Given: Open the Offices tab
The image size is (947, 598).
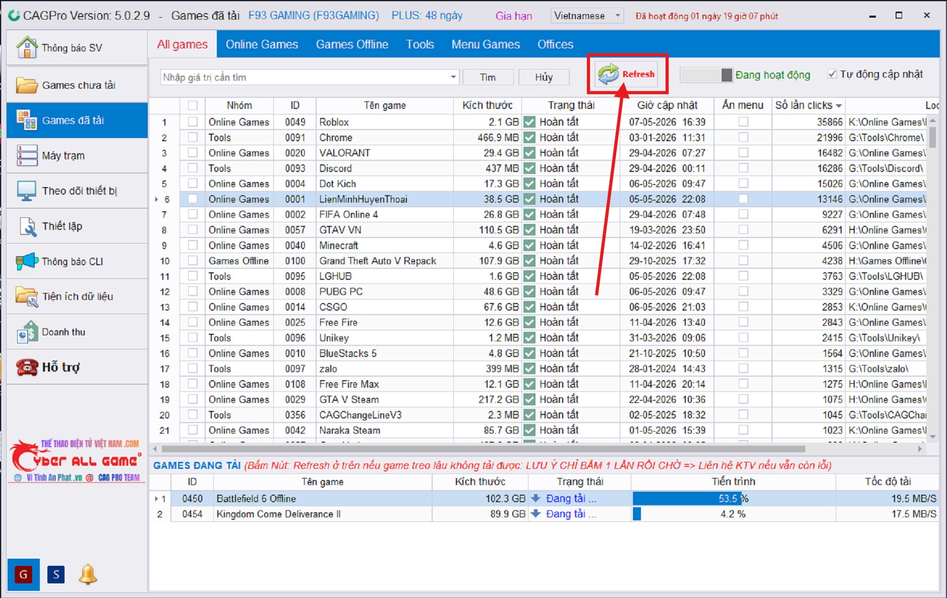Looking at the screenshot, I should (555, 44).
